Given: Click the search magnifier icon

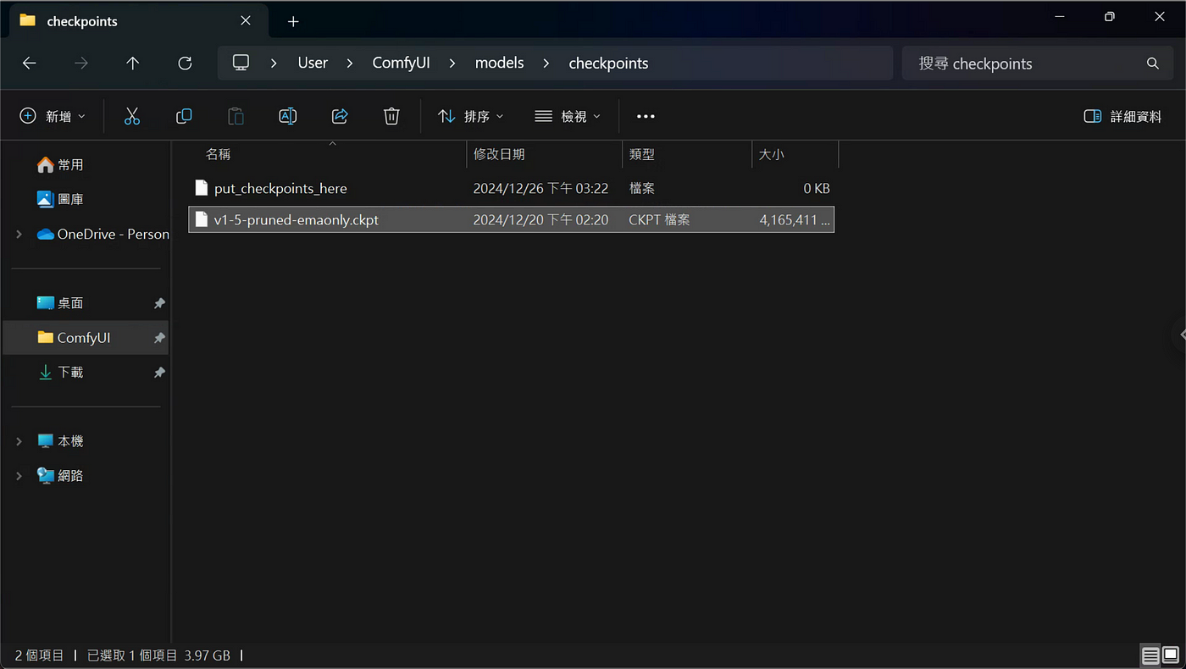Looking at the screenshot, I should pos(1153,64).
